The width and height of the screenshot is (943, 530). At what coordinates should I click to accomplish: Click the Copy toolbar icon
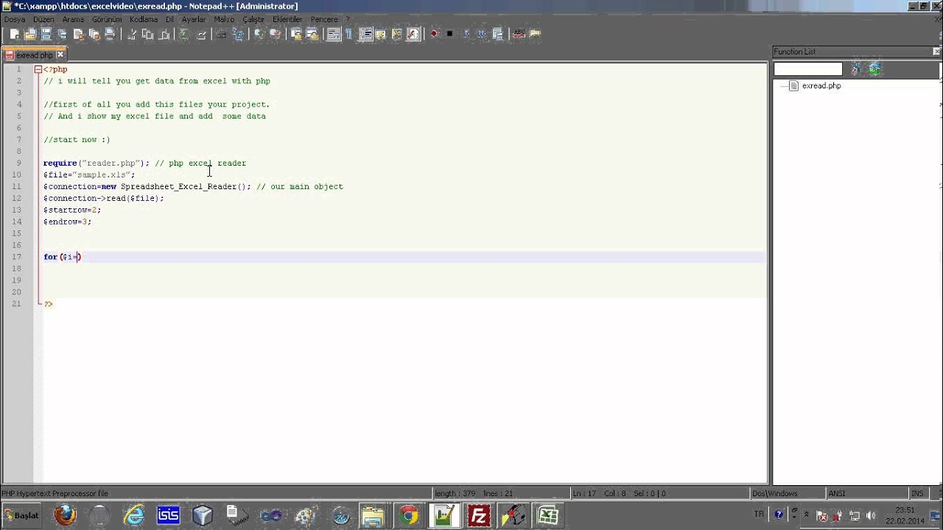[x=147, y=34]
